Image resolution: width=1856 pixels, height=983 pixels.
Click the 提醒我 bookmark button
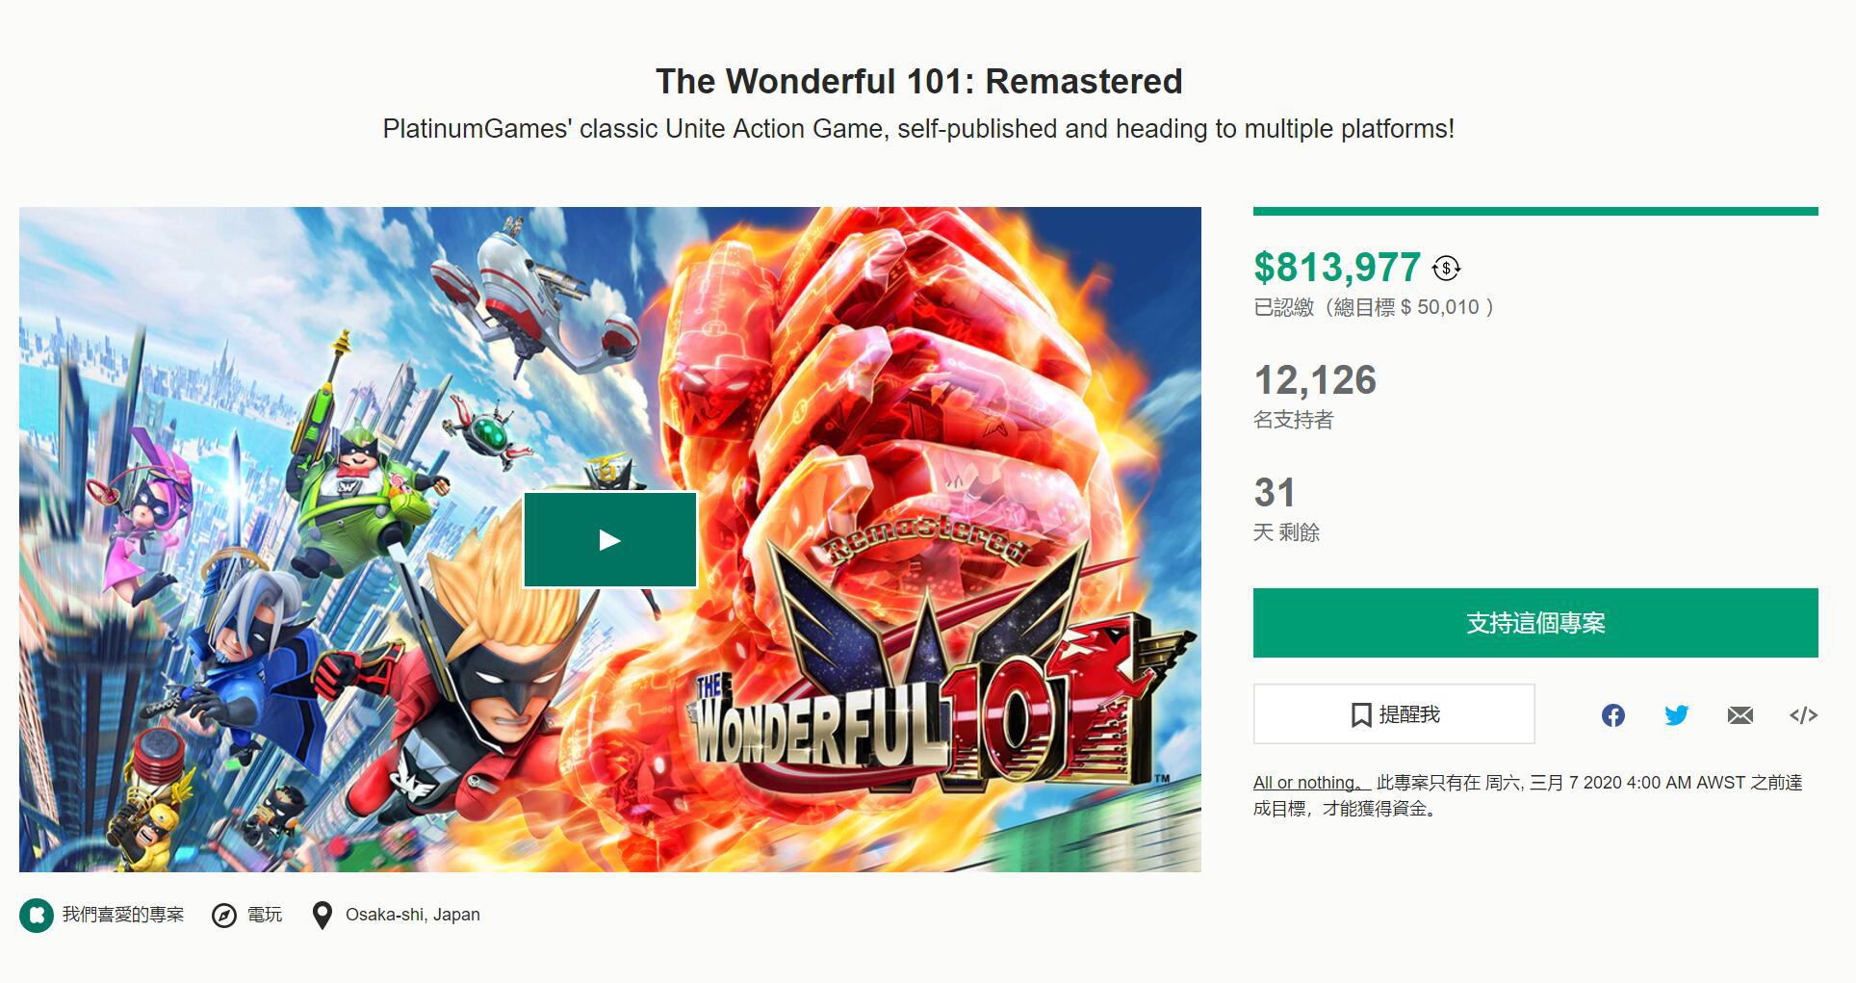[1393, 714]
